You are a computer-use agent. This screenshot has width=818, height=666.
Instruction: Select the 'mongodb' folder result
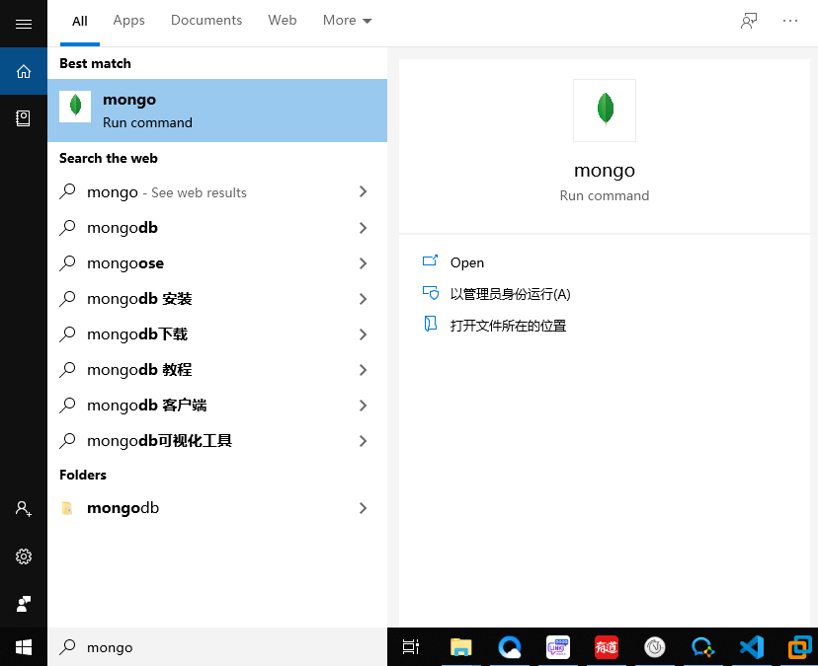[x=217, y=508]
